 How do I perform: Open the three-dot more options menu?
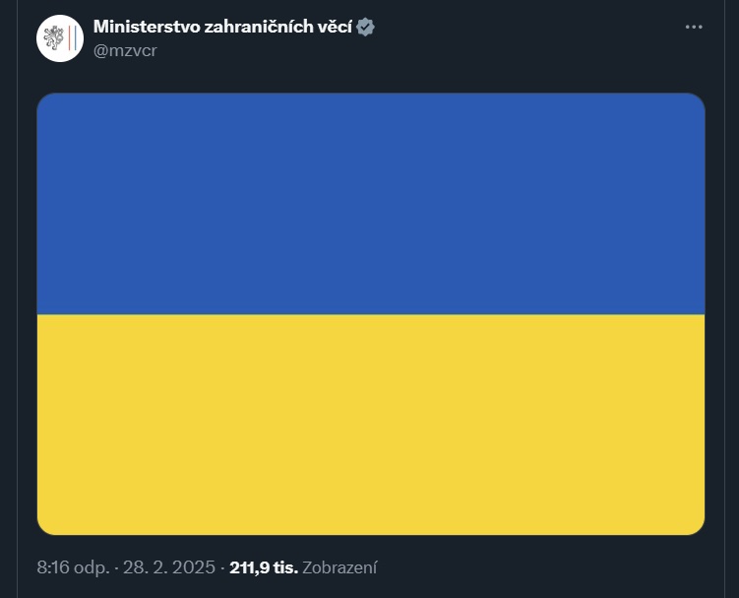coord(694,27)
